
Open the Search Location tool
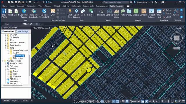76,13
